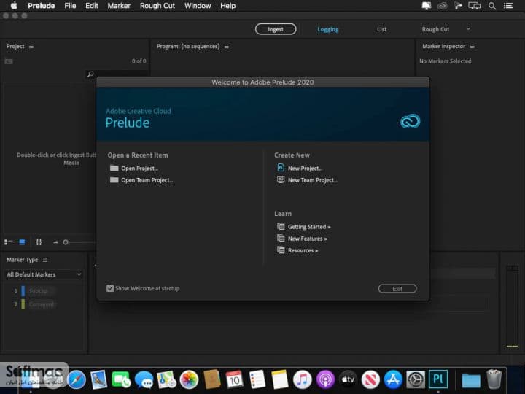Open the File menu

(70, 6)
